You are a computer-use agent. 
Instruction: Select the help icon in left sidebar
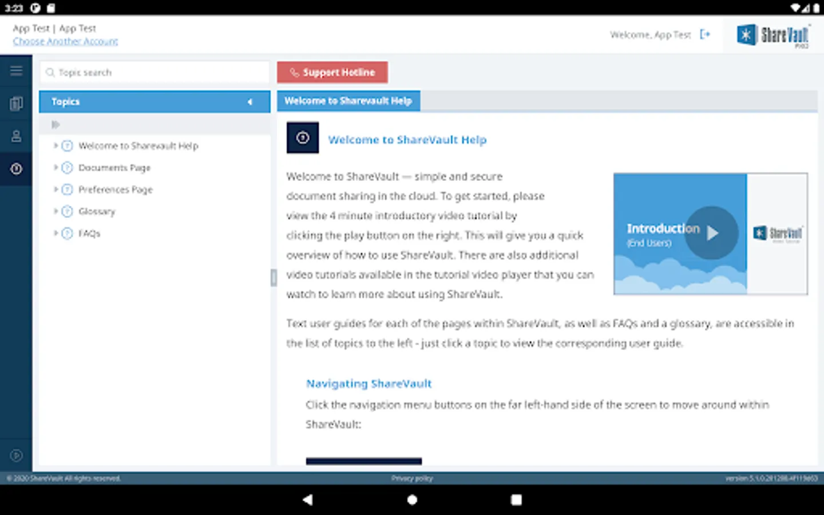[16, 169]
